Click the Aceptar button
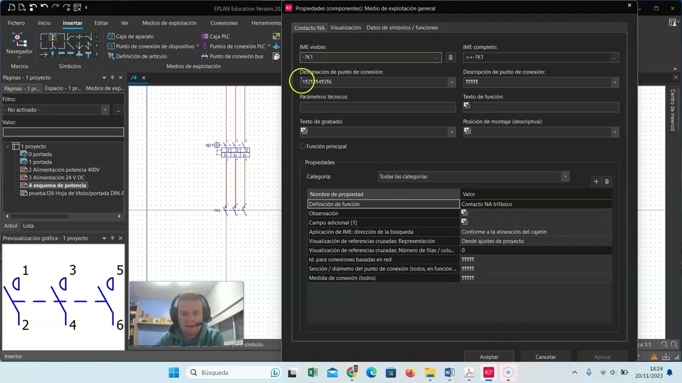This screenshot has height=383, width=682. [x=489, y=357]
